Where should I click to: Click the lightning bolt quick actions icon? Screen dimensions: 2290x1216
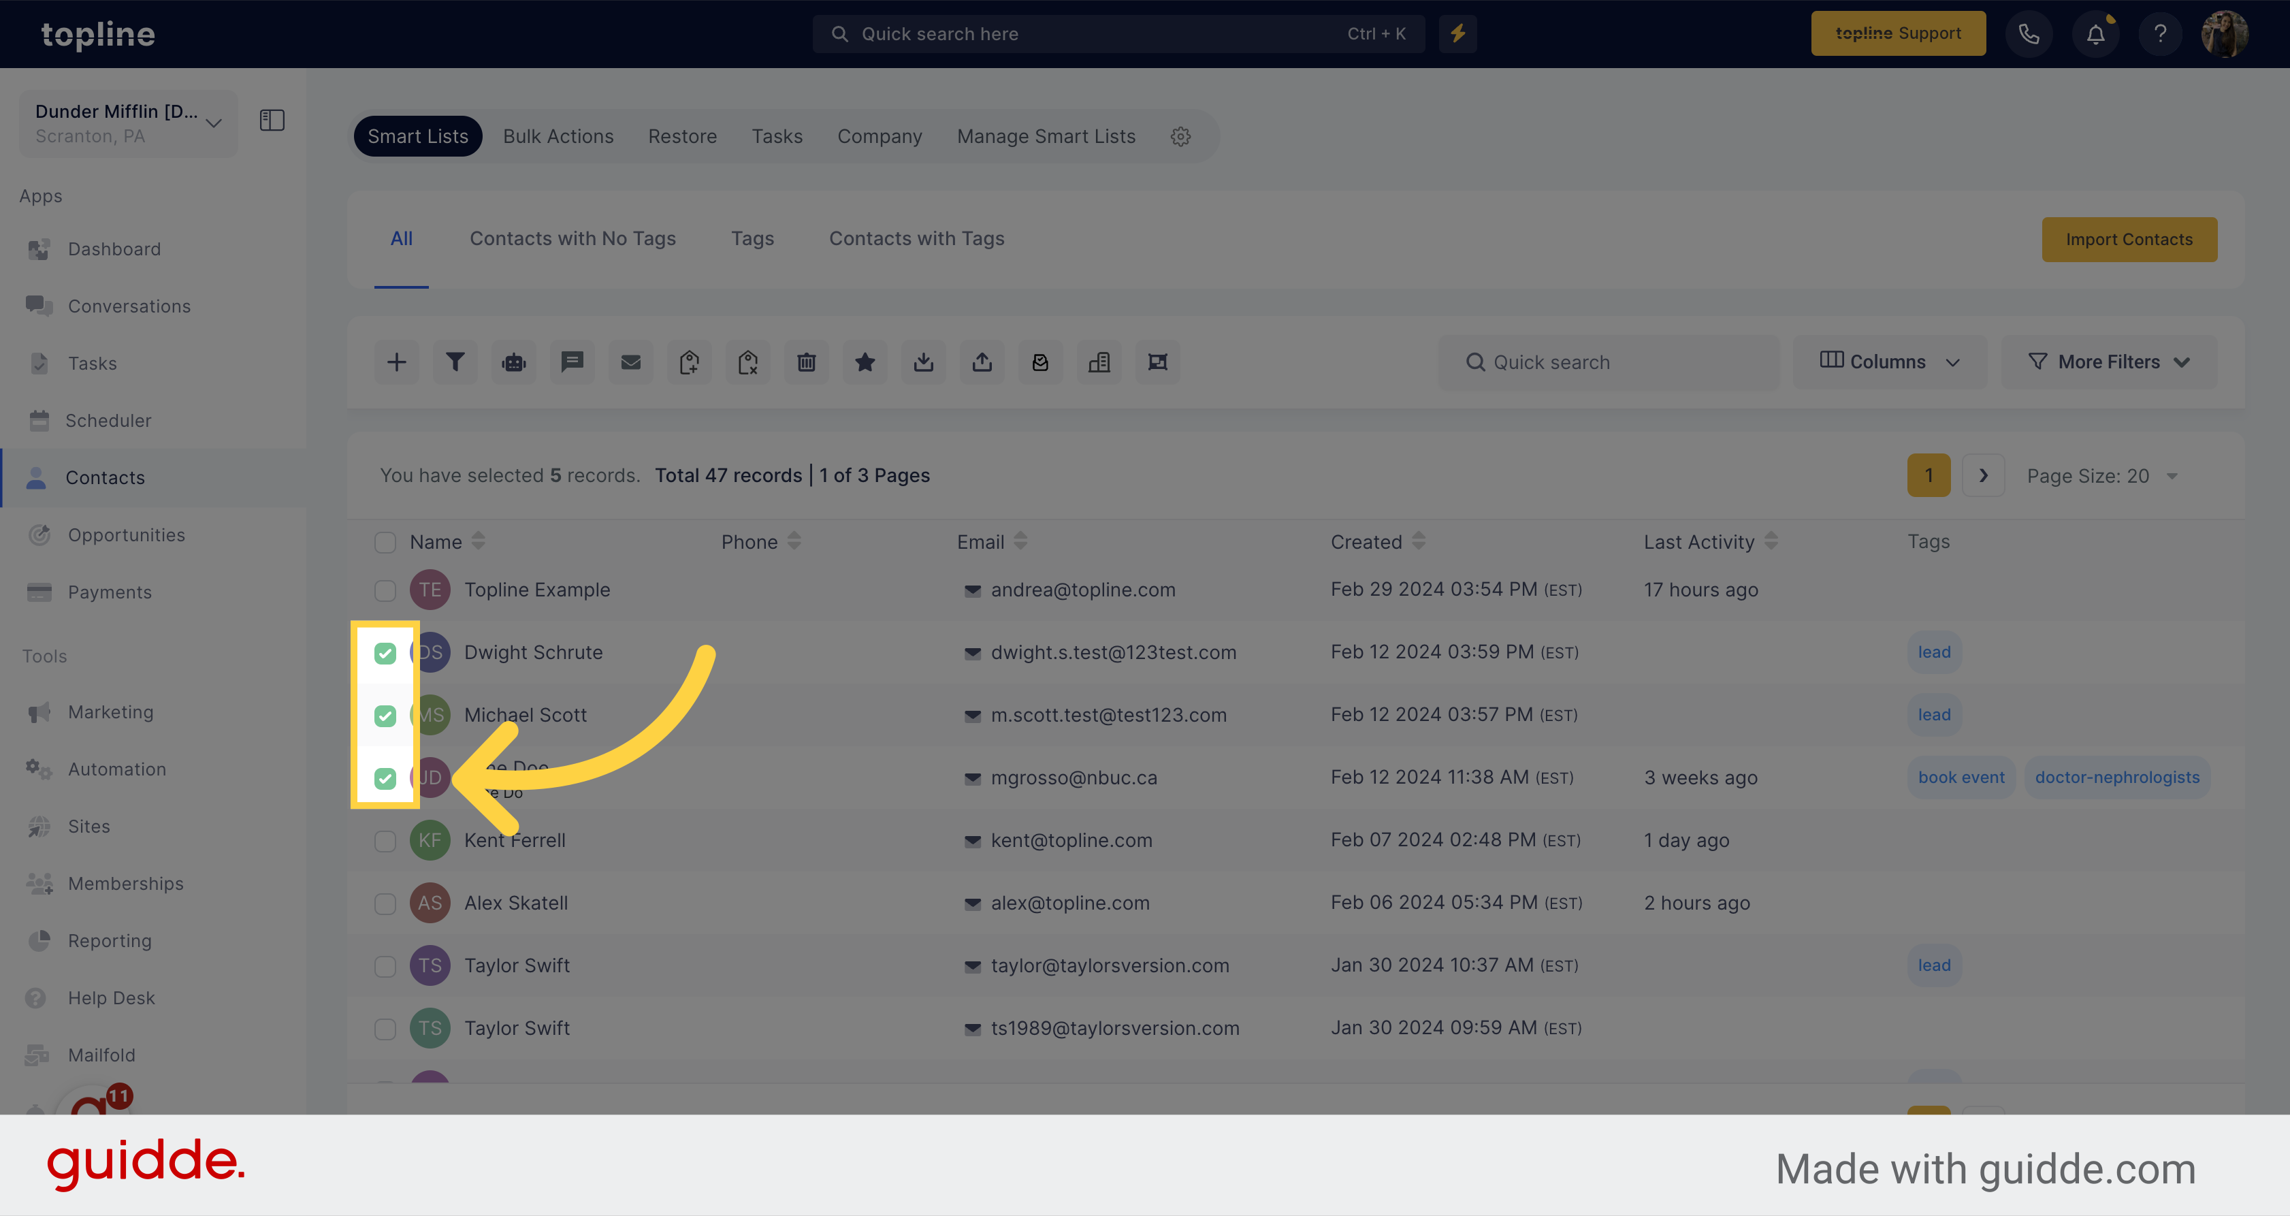pos(1459,33)
